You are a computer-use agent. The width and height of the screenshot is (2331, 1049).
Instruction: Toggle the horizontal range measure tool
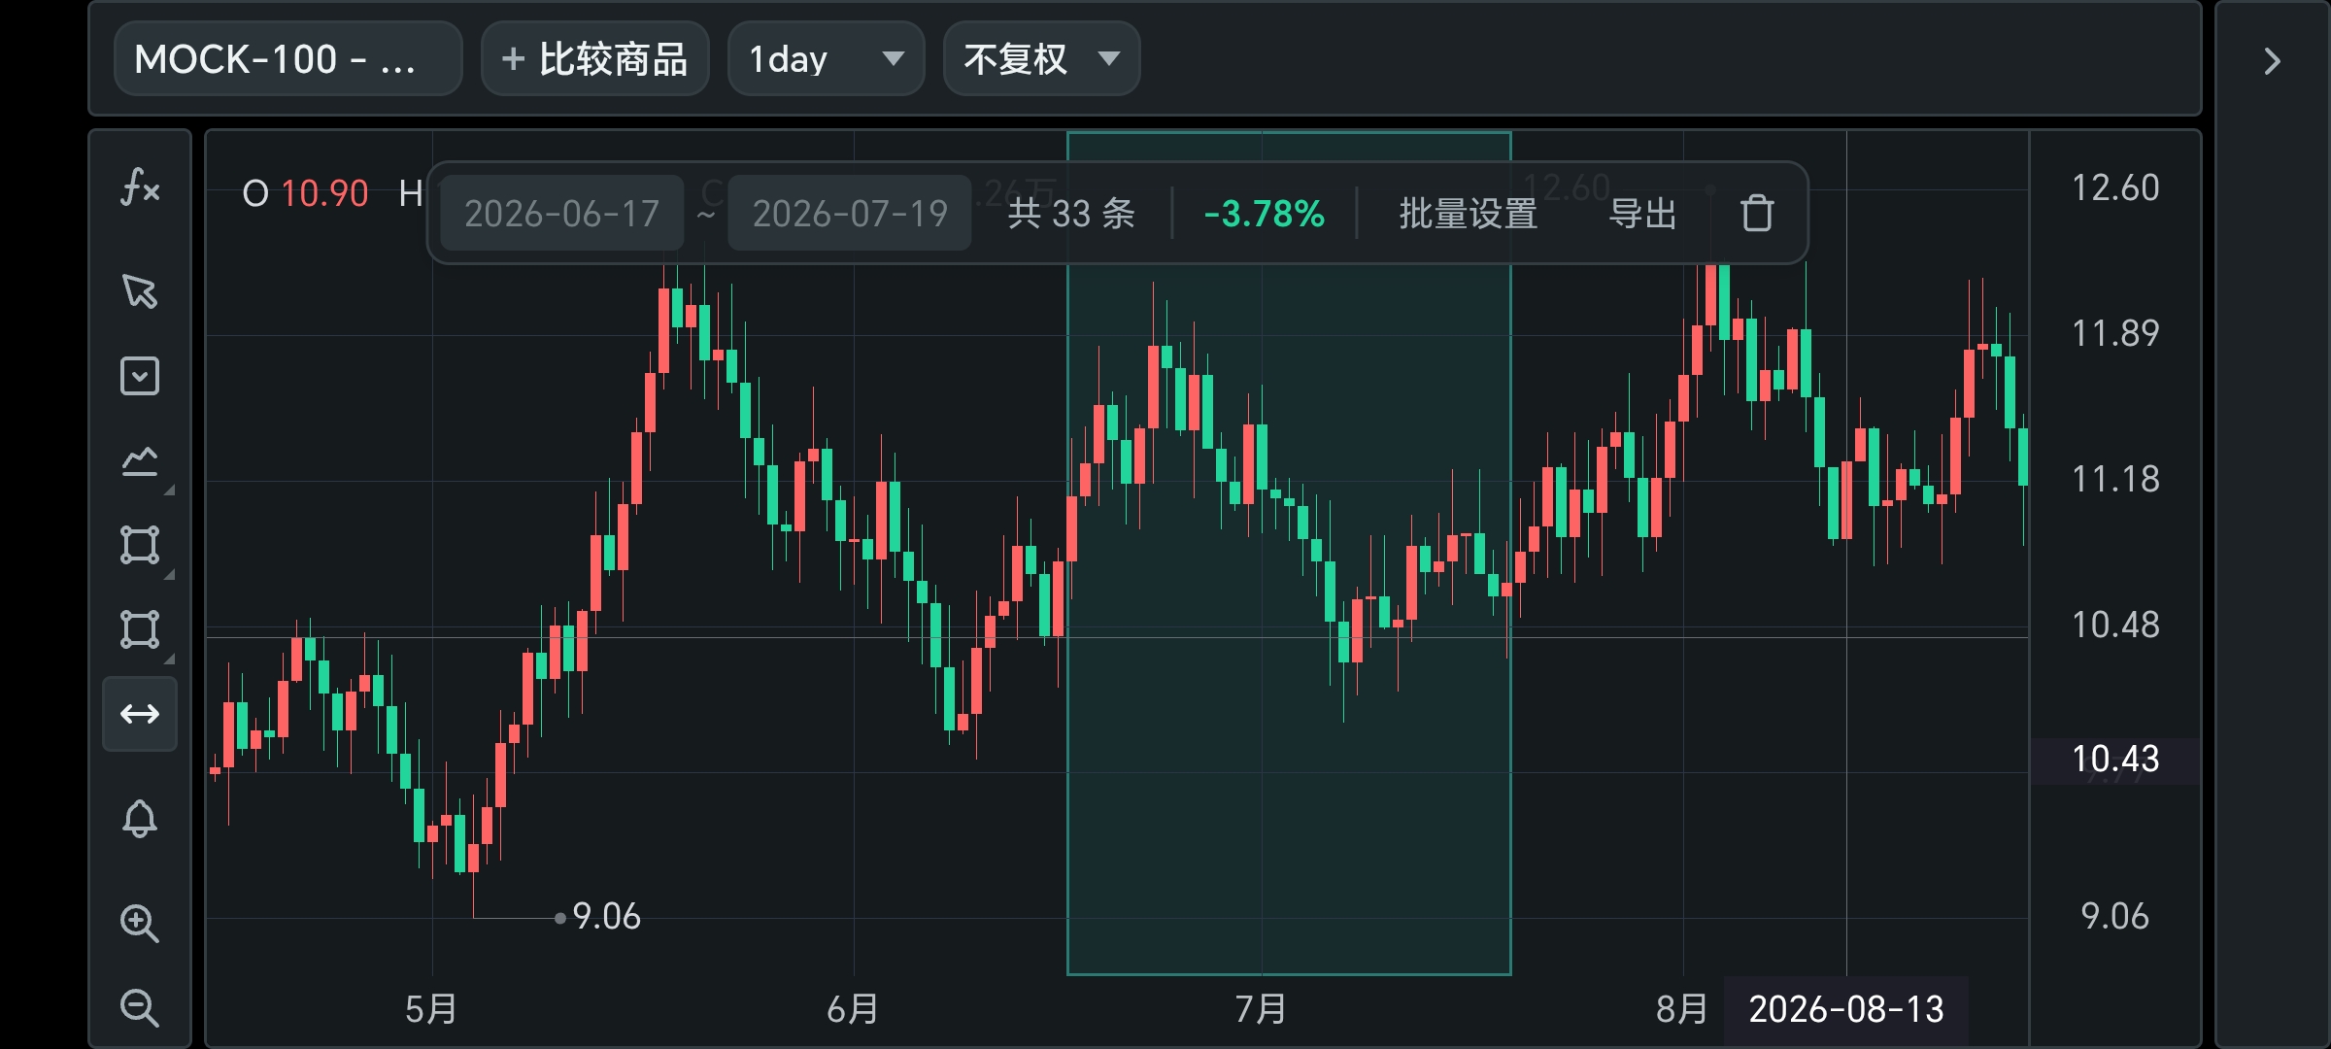coord(140,714)
